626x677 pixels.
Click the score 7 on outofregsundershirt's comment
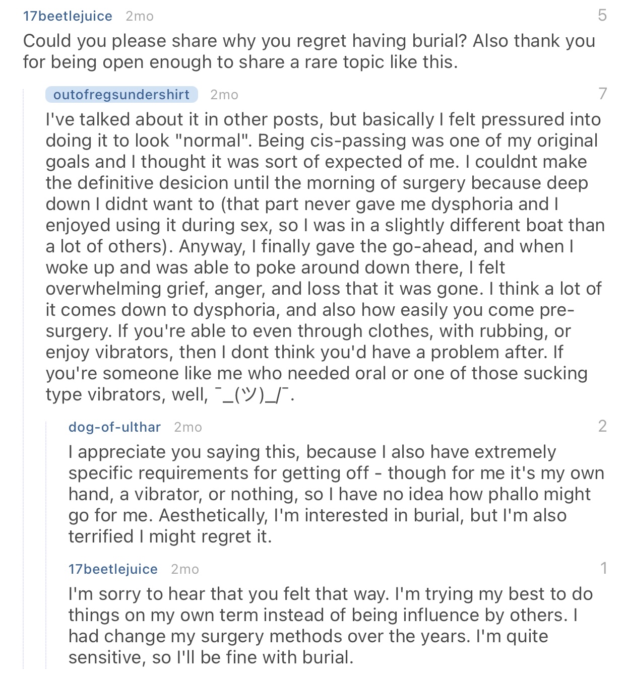pos(602,94)
